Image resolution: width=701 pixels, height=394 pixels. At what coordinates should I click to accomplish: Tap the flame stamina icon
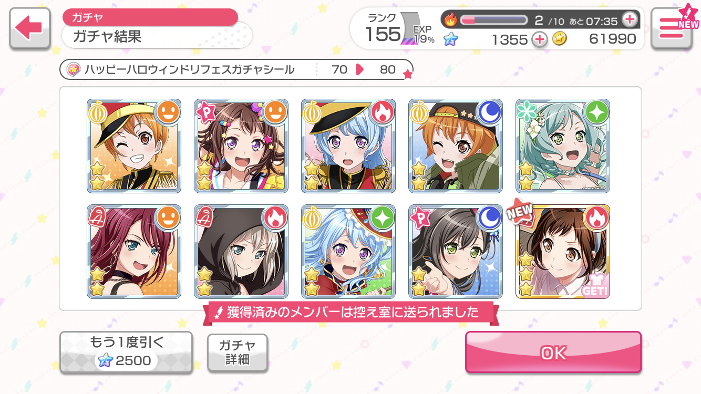click(x=451, y=20)
